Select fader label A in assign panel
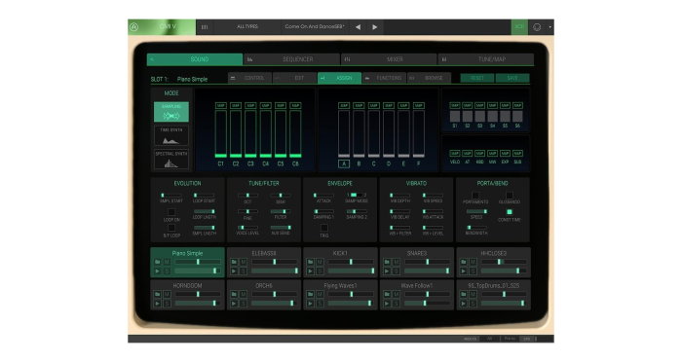This screenshot has height=362, width=682. coord(344,163)
